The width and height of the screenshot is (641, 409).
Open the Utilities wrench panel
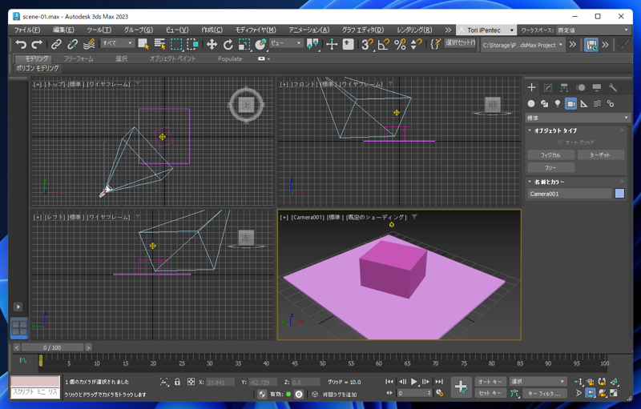(613, 88)
